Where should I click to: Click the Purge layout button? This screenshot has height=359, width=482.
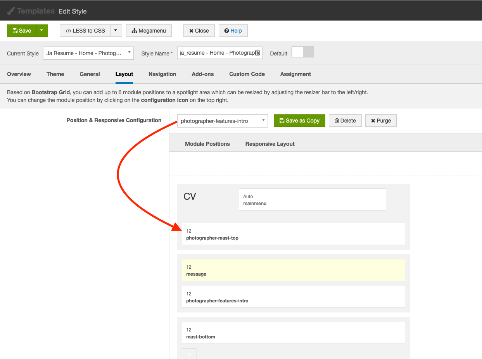click(x=381, y=121)
